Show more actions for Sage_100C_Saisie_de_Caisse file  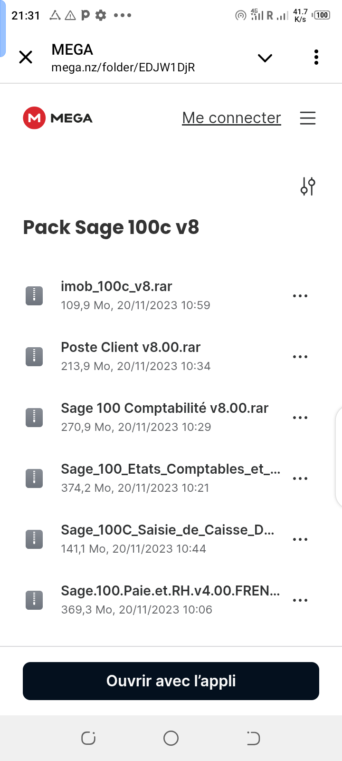coord(300,539)
